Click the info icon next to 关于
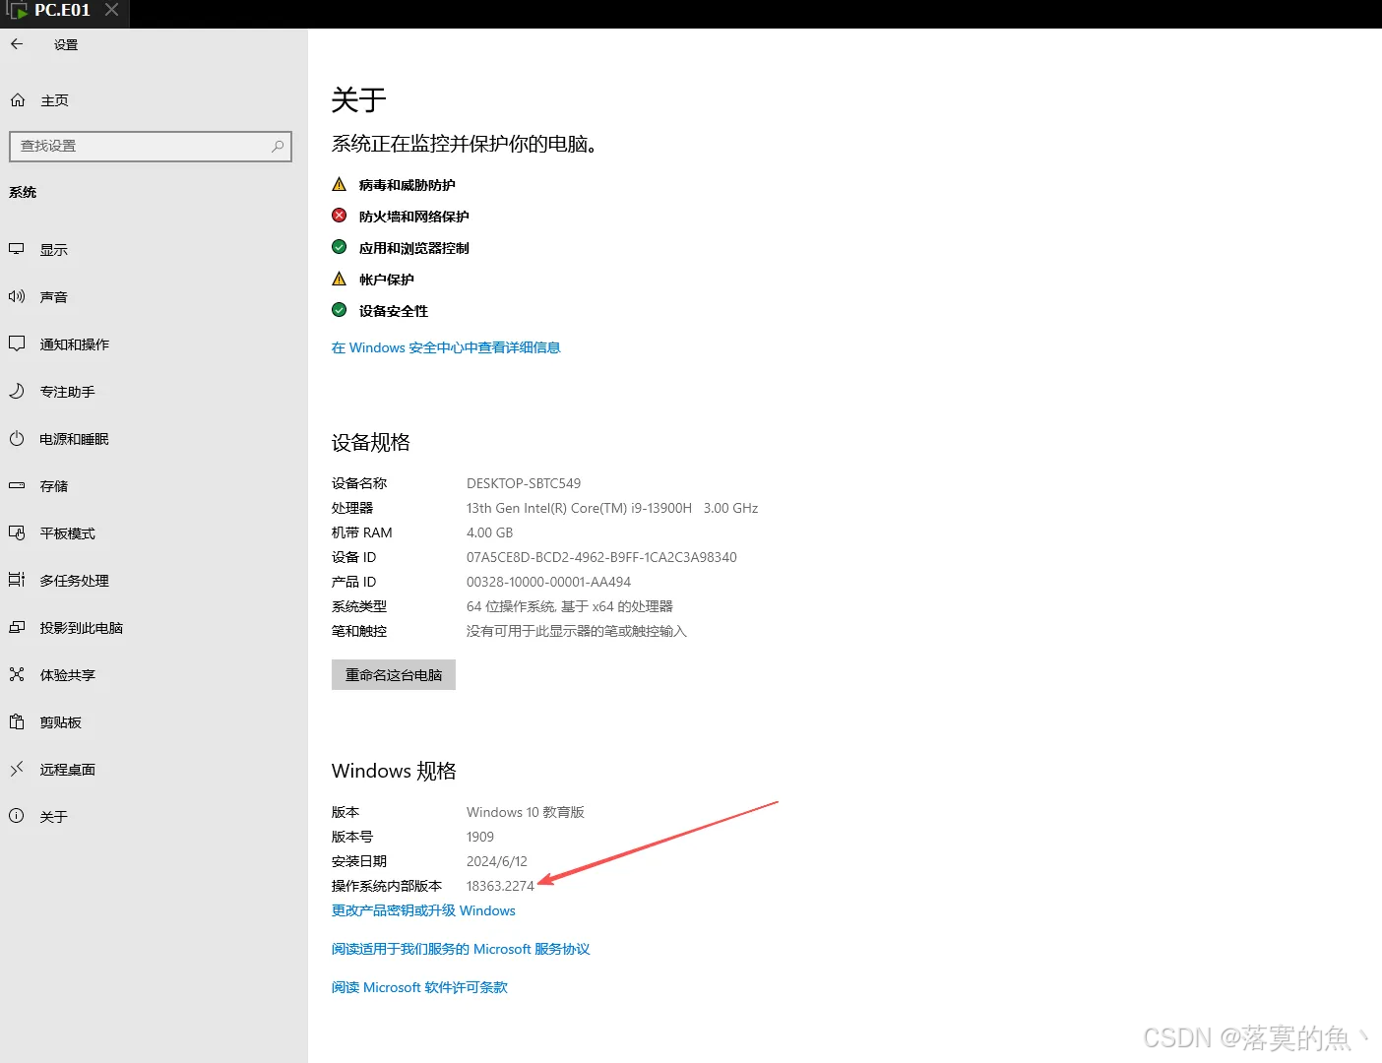 (17, 816)
